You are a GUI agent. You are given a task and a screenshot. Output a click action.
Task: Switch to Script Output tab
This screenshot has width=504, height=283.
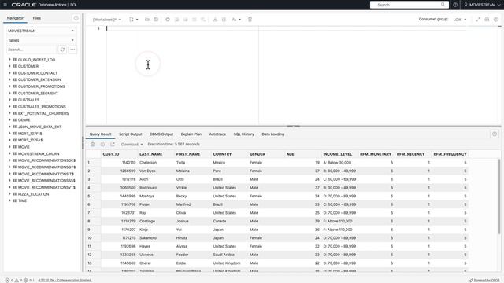[131, 134]
